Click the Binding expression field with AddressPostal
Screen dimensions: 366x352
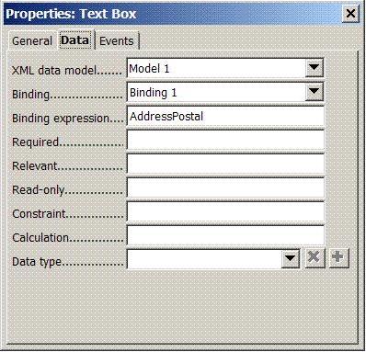(225, 116)
